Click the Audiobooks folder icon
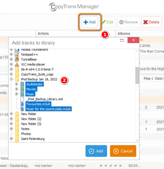 [x=22, y=84]
